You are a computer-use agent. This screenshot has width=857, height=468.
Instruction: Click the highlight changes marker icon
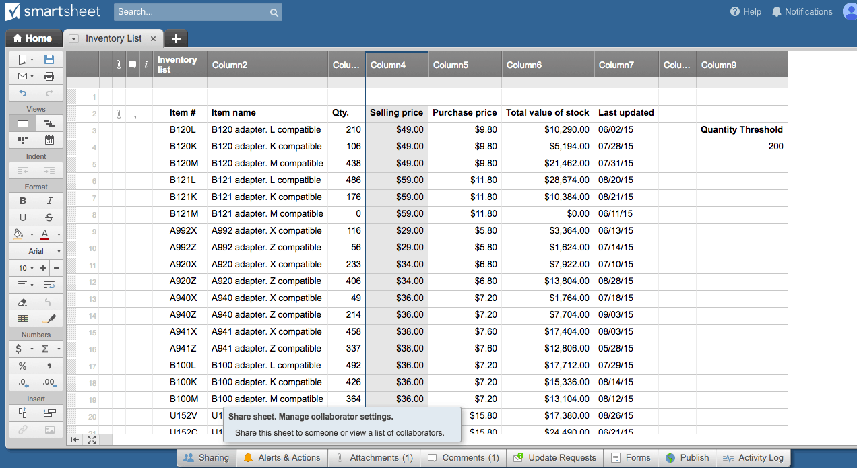click(x=49, y=319)
